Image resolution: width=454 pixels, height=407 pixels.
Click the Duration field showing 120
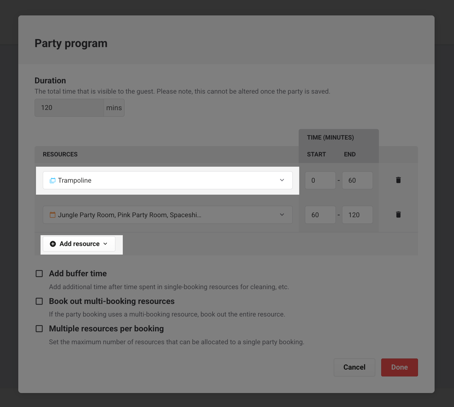[69, 108]
